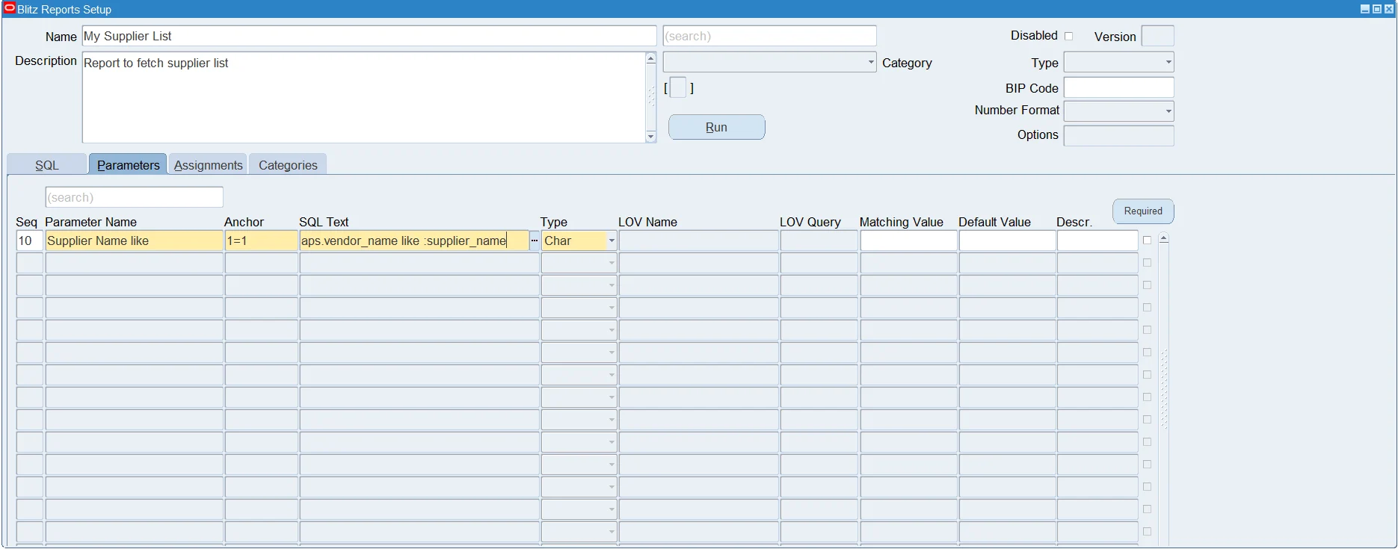Go to the Categories tab
1398x549 pixels.
[288, 165]
